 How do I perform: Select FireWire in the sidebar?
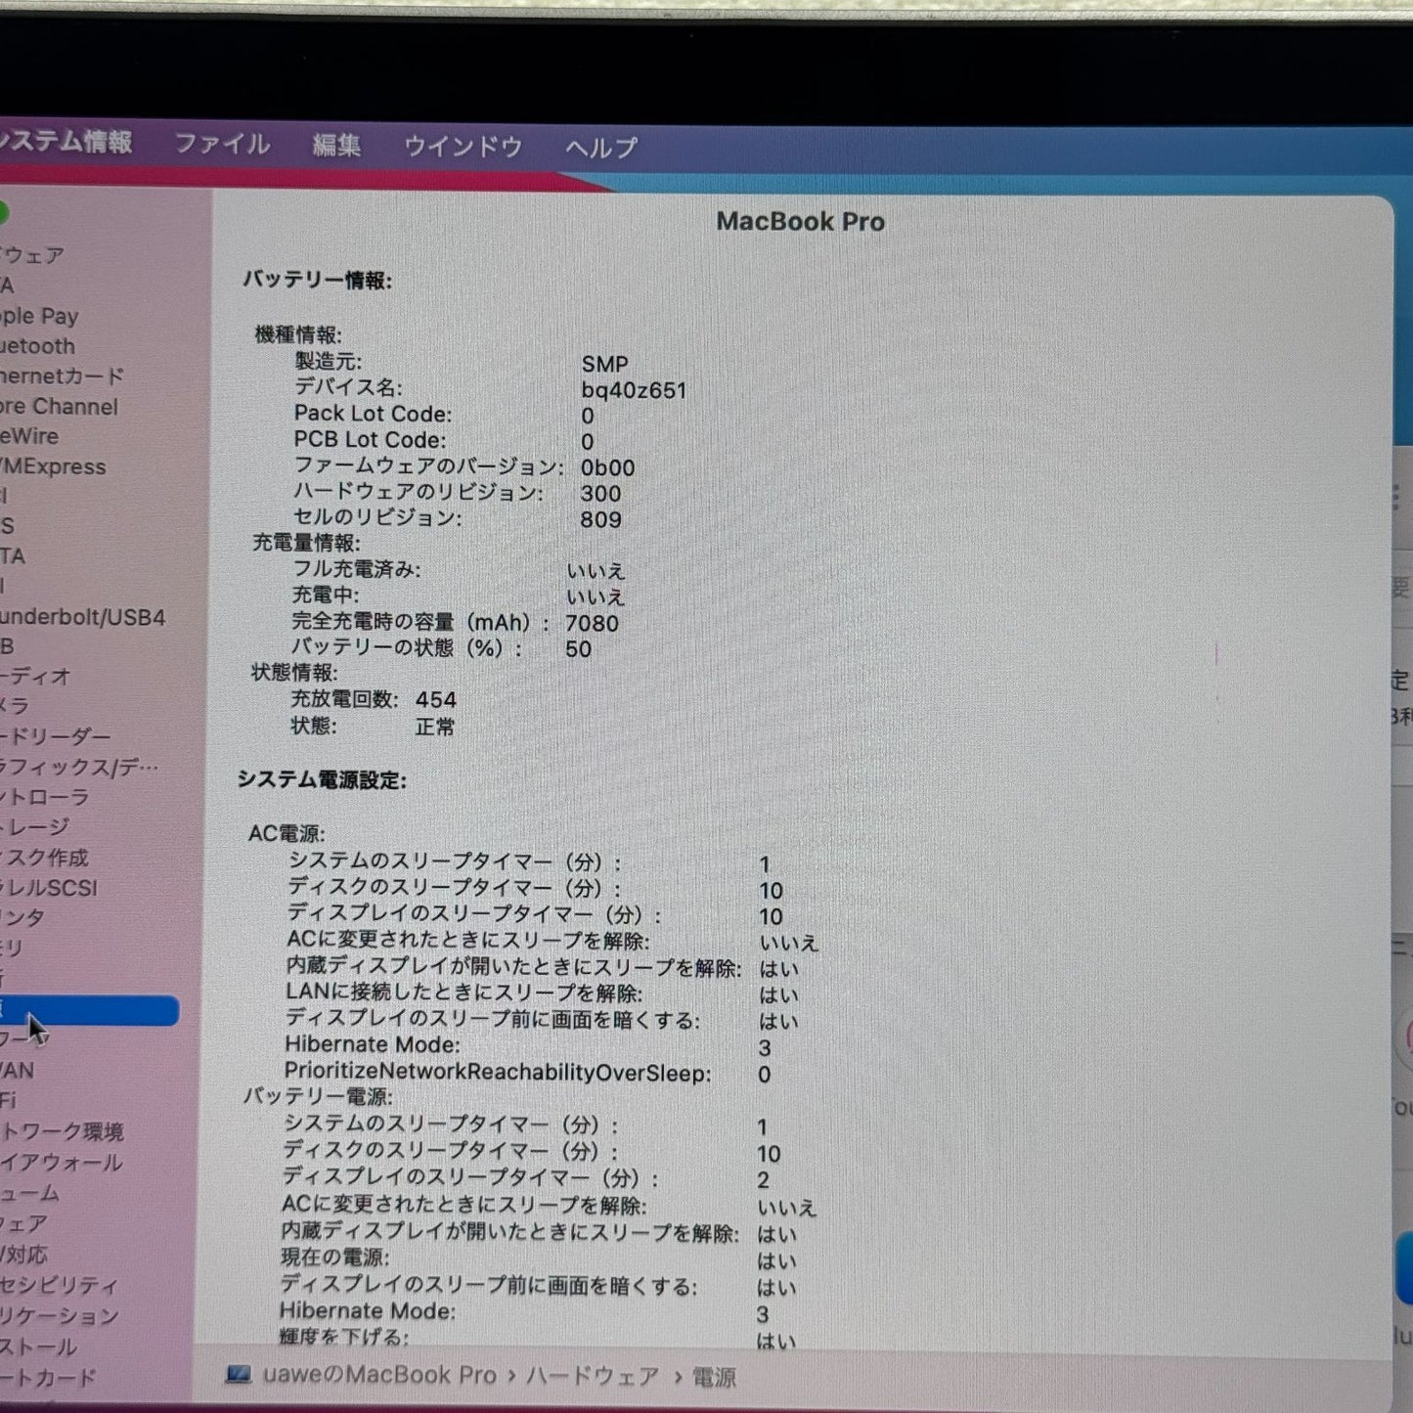(x=29, y=436)
